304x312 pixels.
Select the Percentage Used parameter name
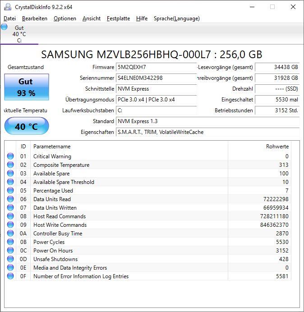click(53, 191)
